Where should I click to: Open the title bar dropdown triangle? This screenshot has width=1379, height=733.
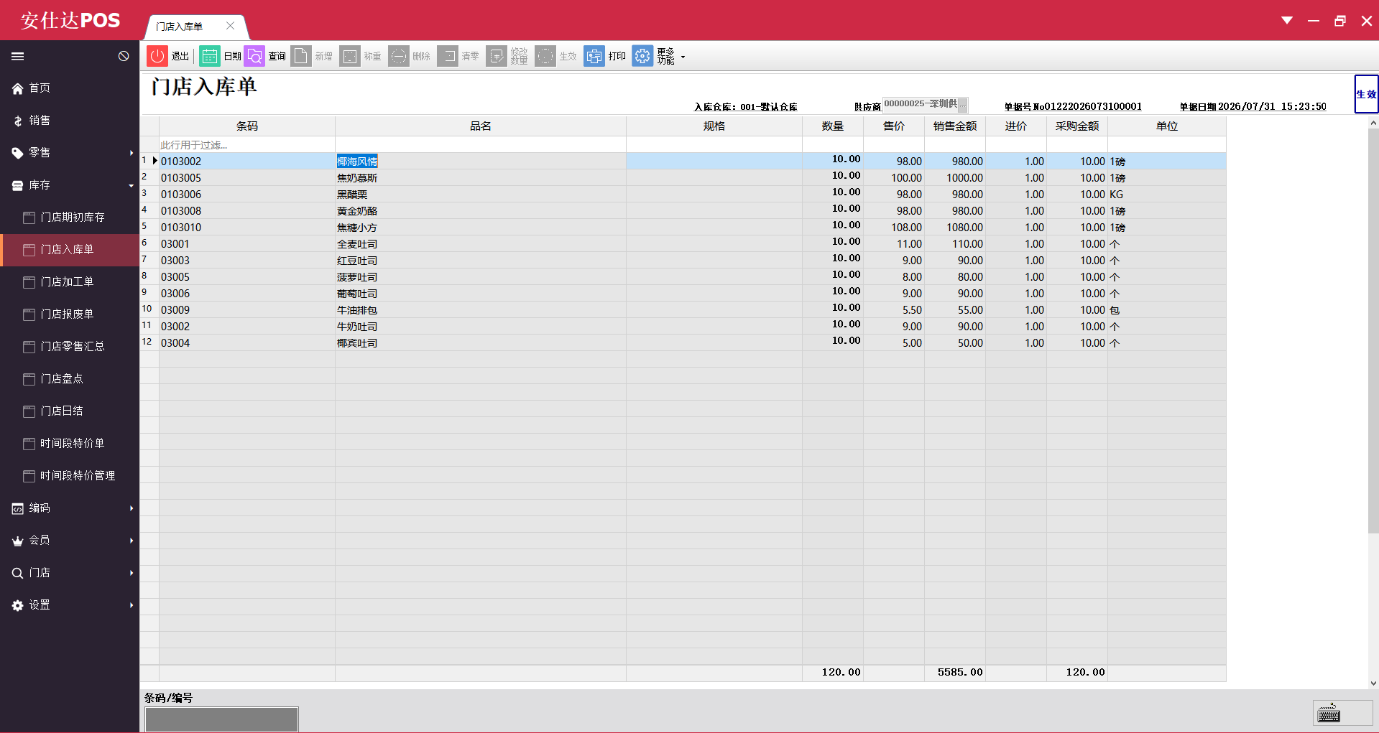(1287, 20)
